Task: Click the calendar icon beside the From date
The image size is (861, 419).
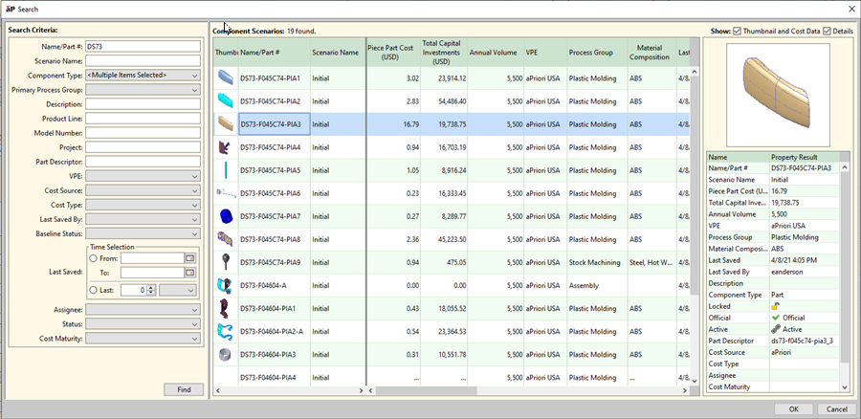Action: click(x=189, y=257)
